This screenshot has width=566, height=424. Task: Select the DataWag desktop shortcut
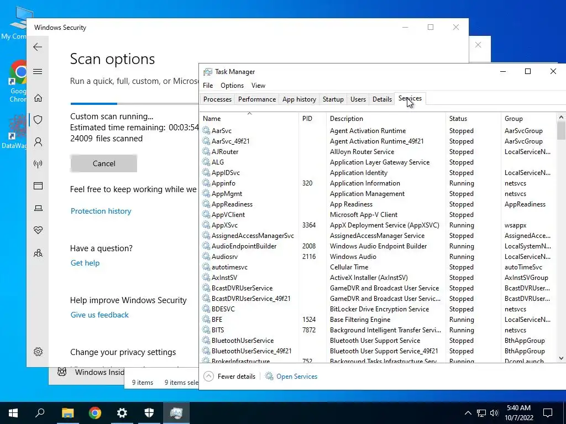pyautogui.click(x=14, y=131)
